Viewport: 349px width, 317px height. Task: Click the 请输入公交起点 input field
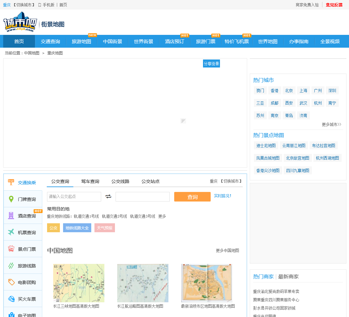pyautogui.click(x=74, y=196)
